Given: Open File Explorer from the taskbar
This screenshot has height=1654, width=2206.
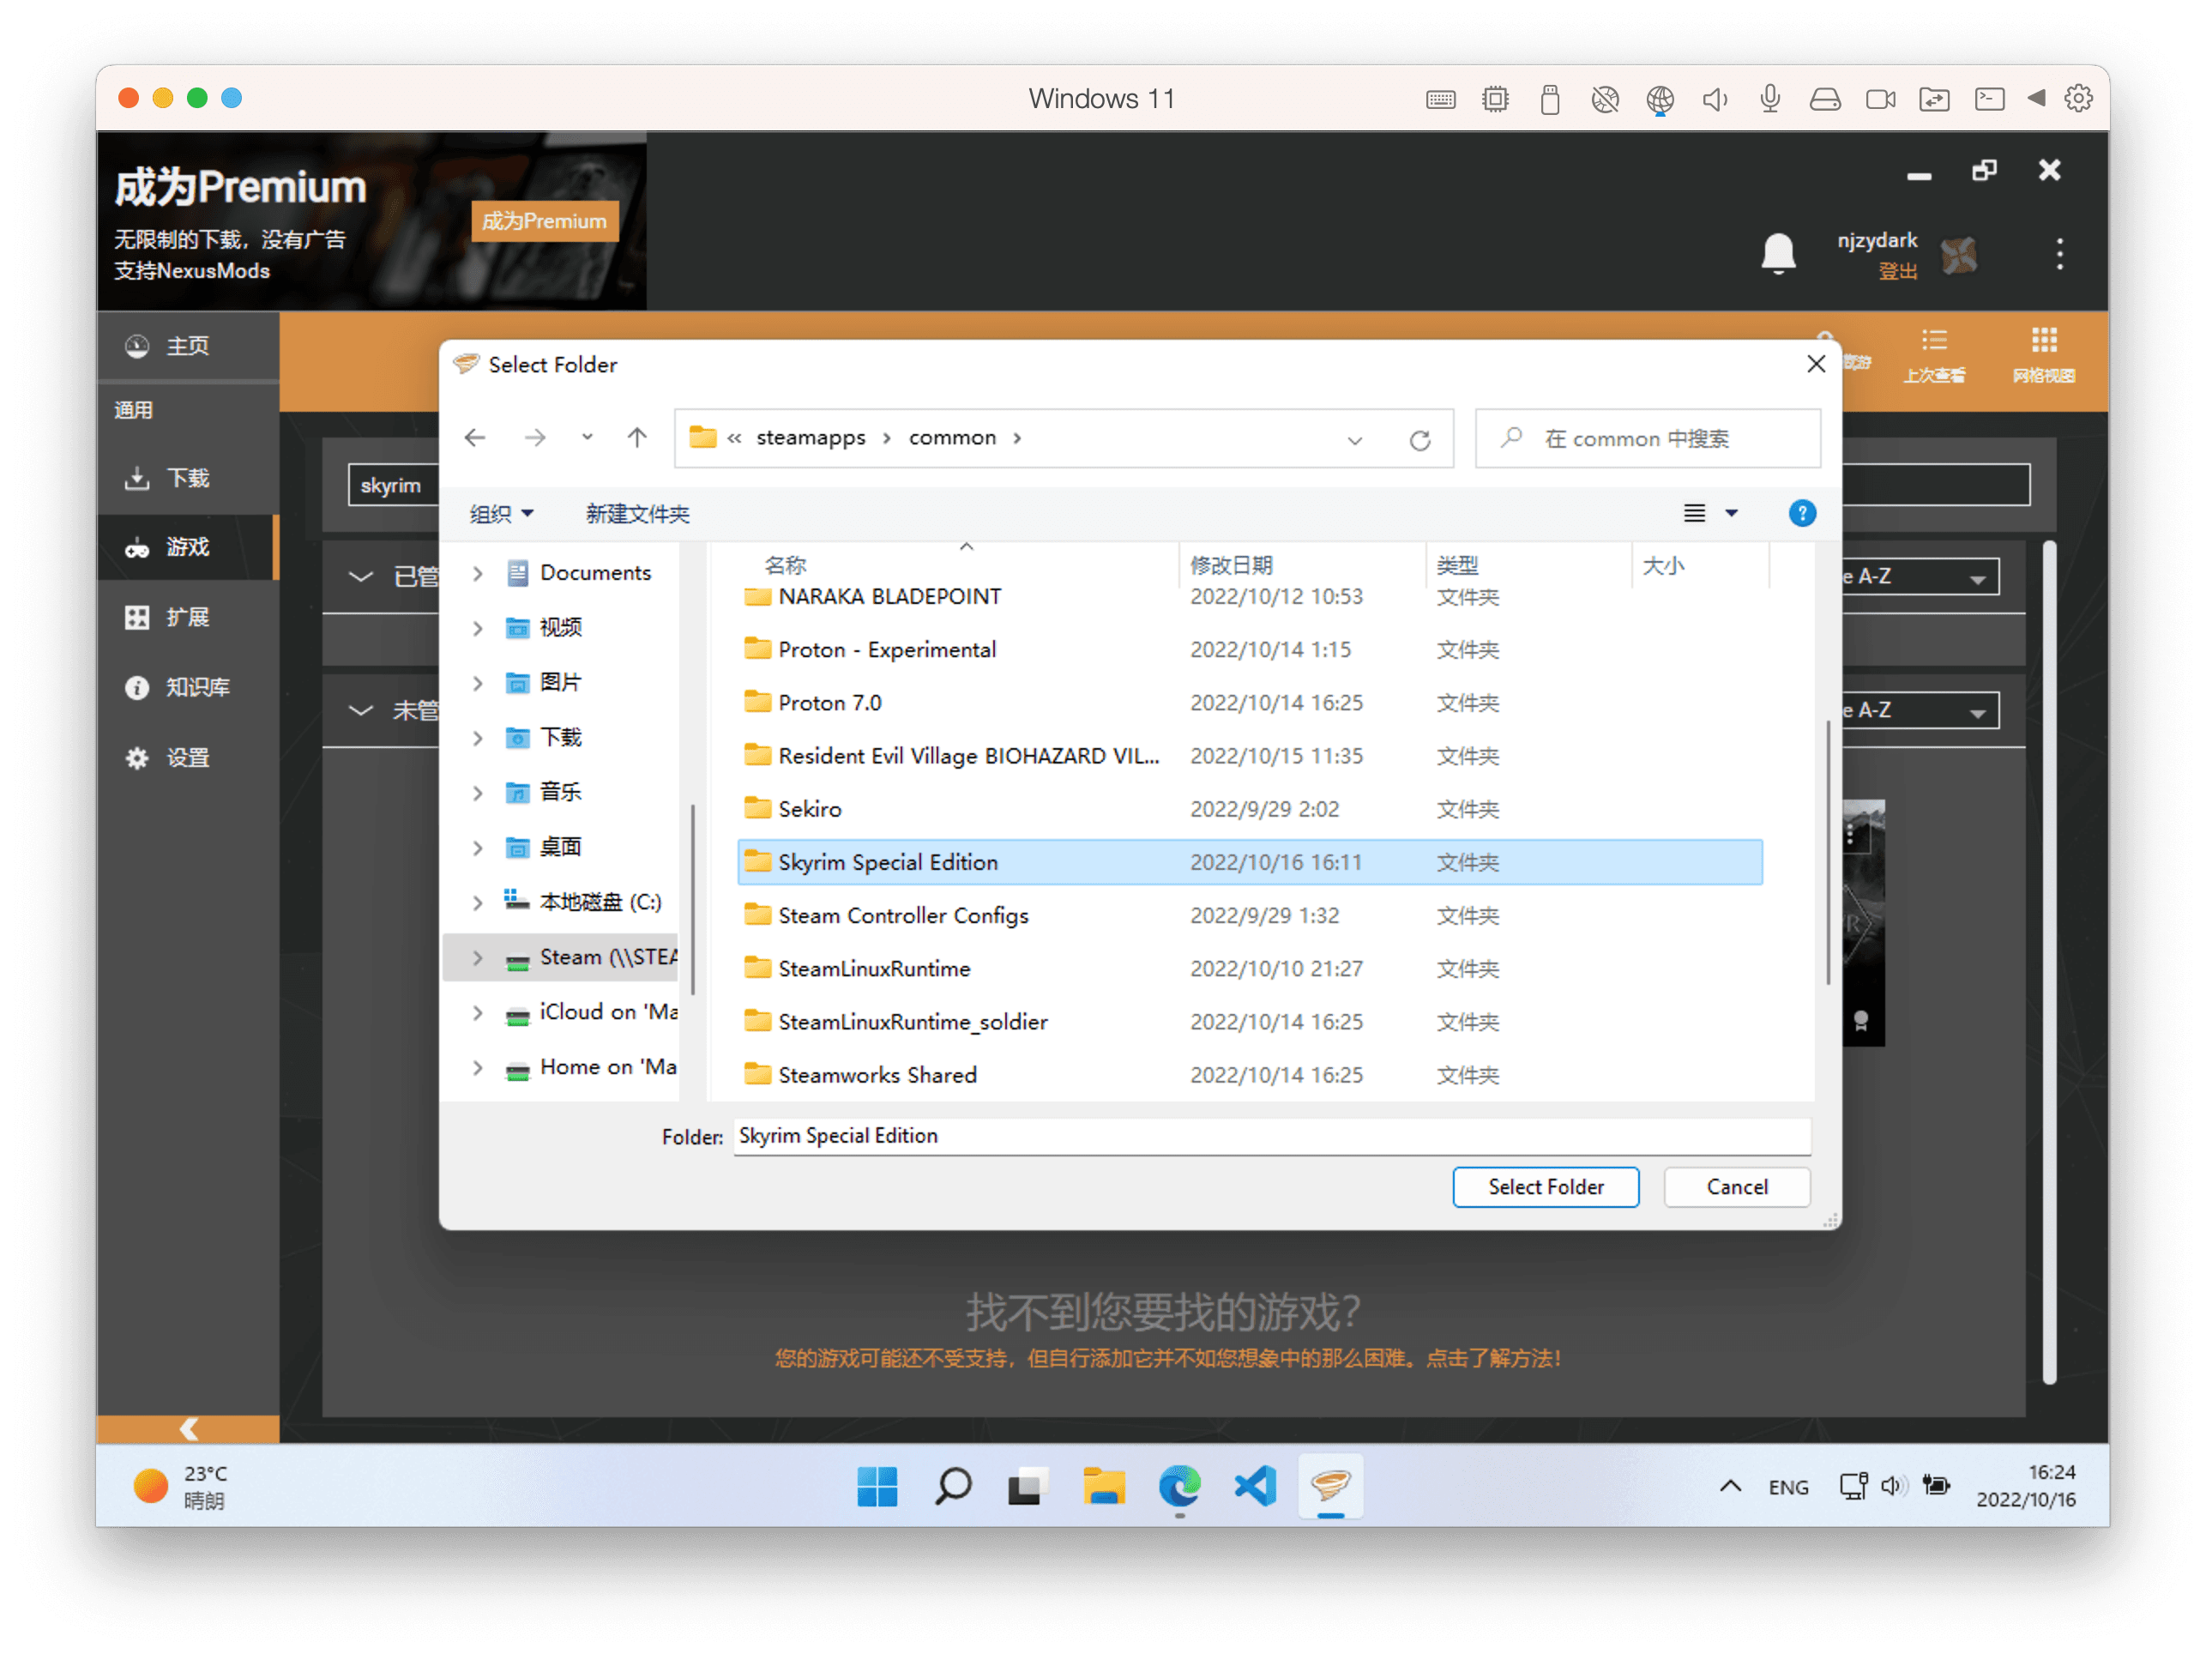Looking at the screenshot, I should (x=1104, y=1487).
